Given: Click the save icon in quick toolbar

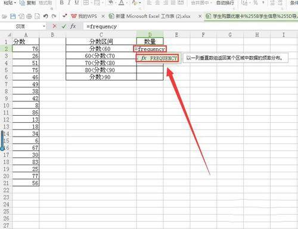Looking at the screenshot, I should pyautogui.click(x=13, y=16).
